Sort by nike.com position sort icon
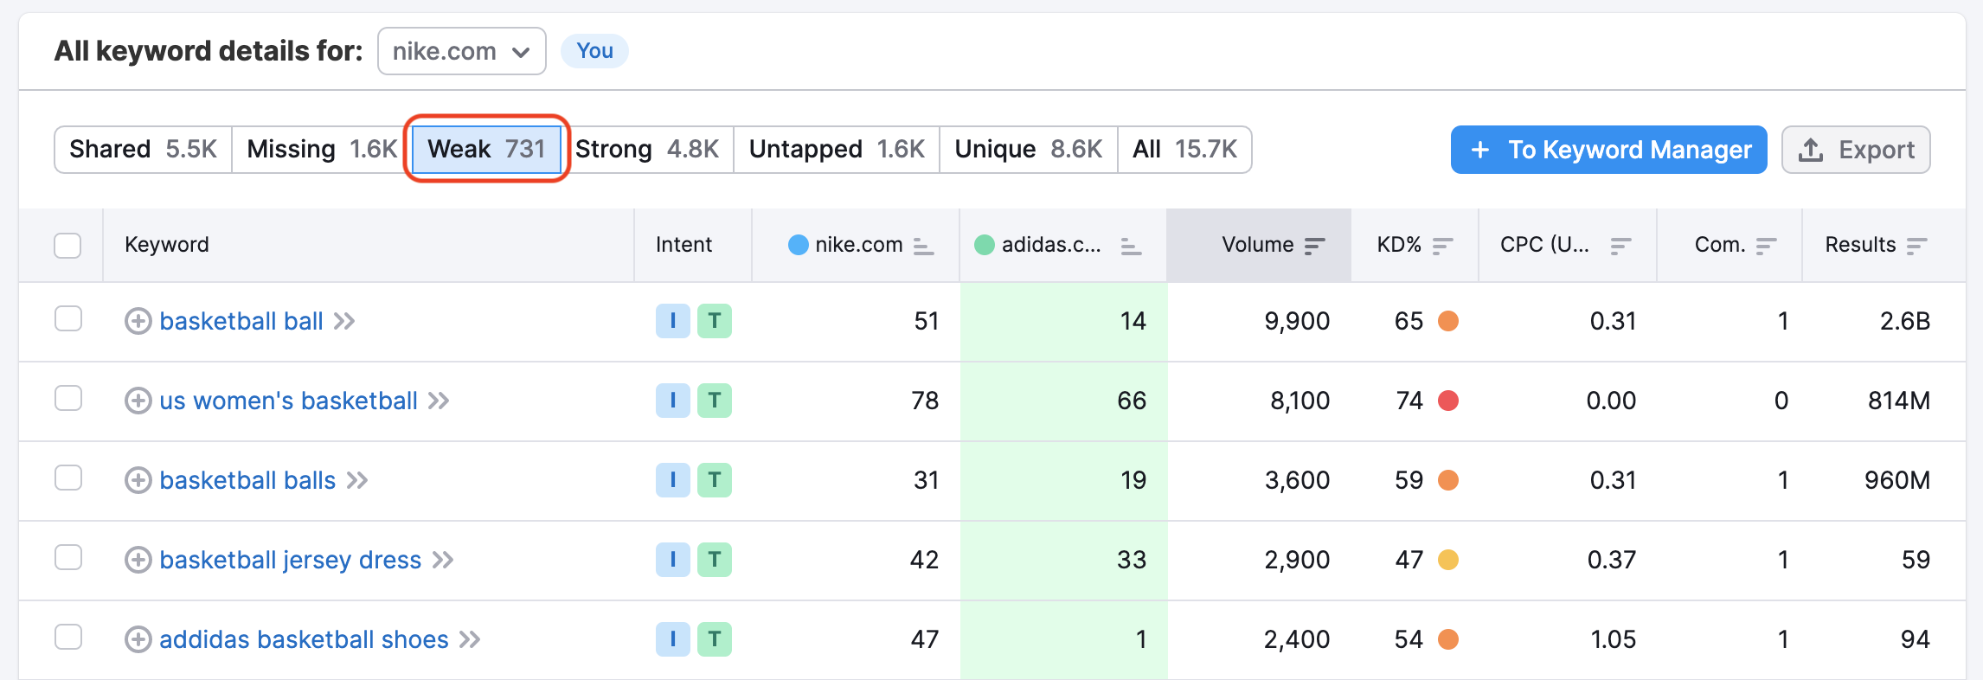This screenshot has height=680, width=1983. [923, 247]
